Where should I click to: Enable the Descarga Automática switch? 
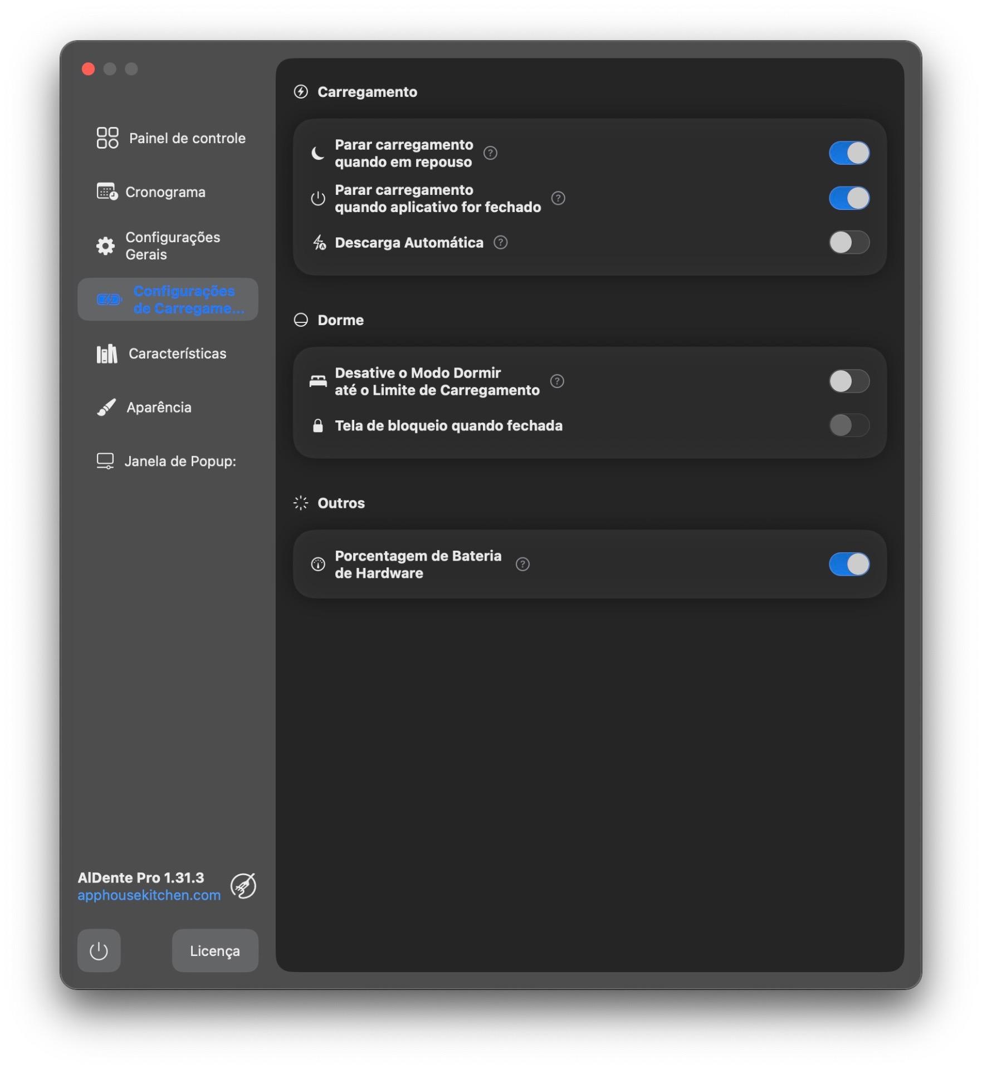pyautogui.click(x=848, y=243)
